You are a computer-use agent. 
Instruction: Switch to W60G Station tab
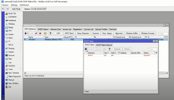[x=43, y=29]
